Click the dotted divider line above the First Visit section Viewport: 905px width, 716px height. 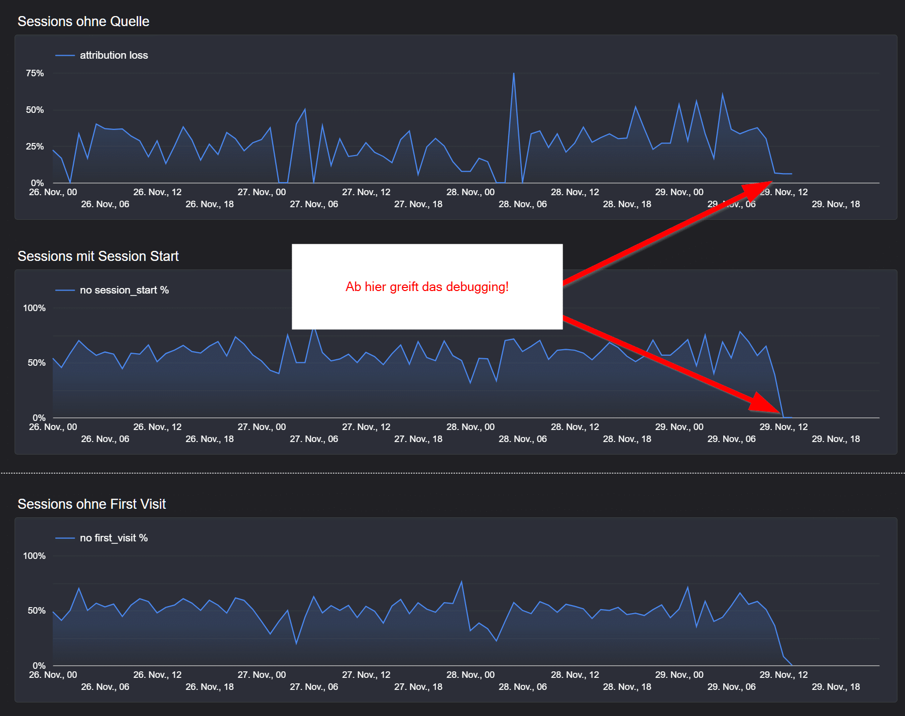[452, 473]
